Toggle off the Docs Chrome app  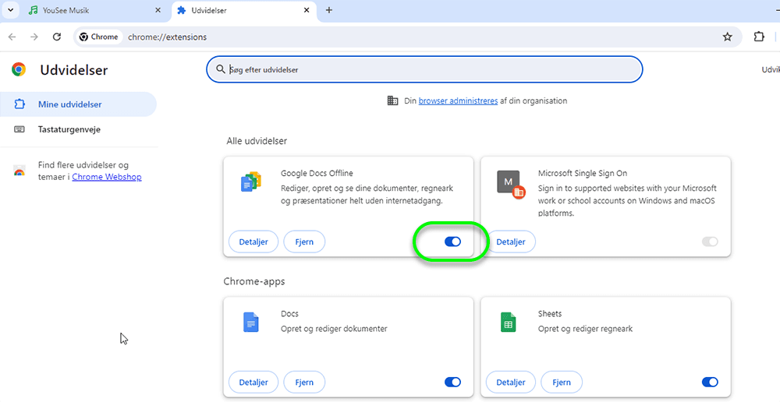coord(452,382)
